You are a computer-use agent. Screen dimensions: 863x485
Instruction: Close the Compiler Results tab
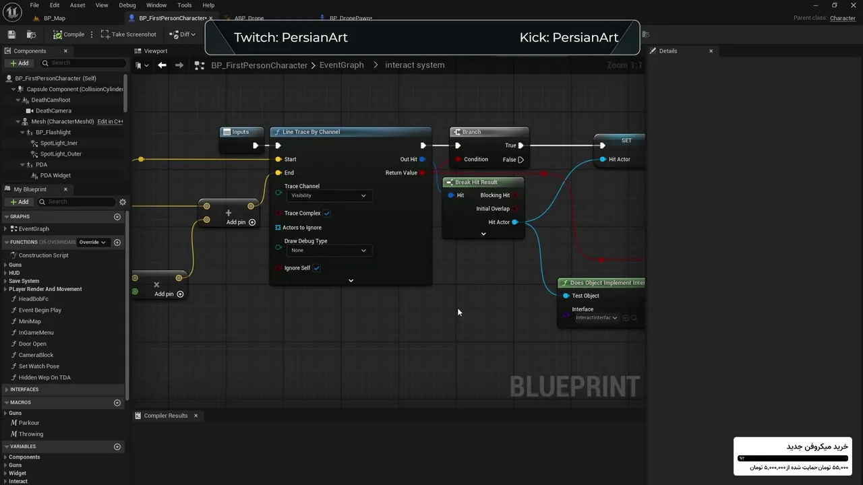(196, 416)
